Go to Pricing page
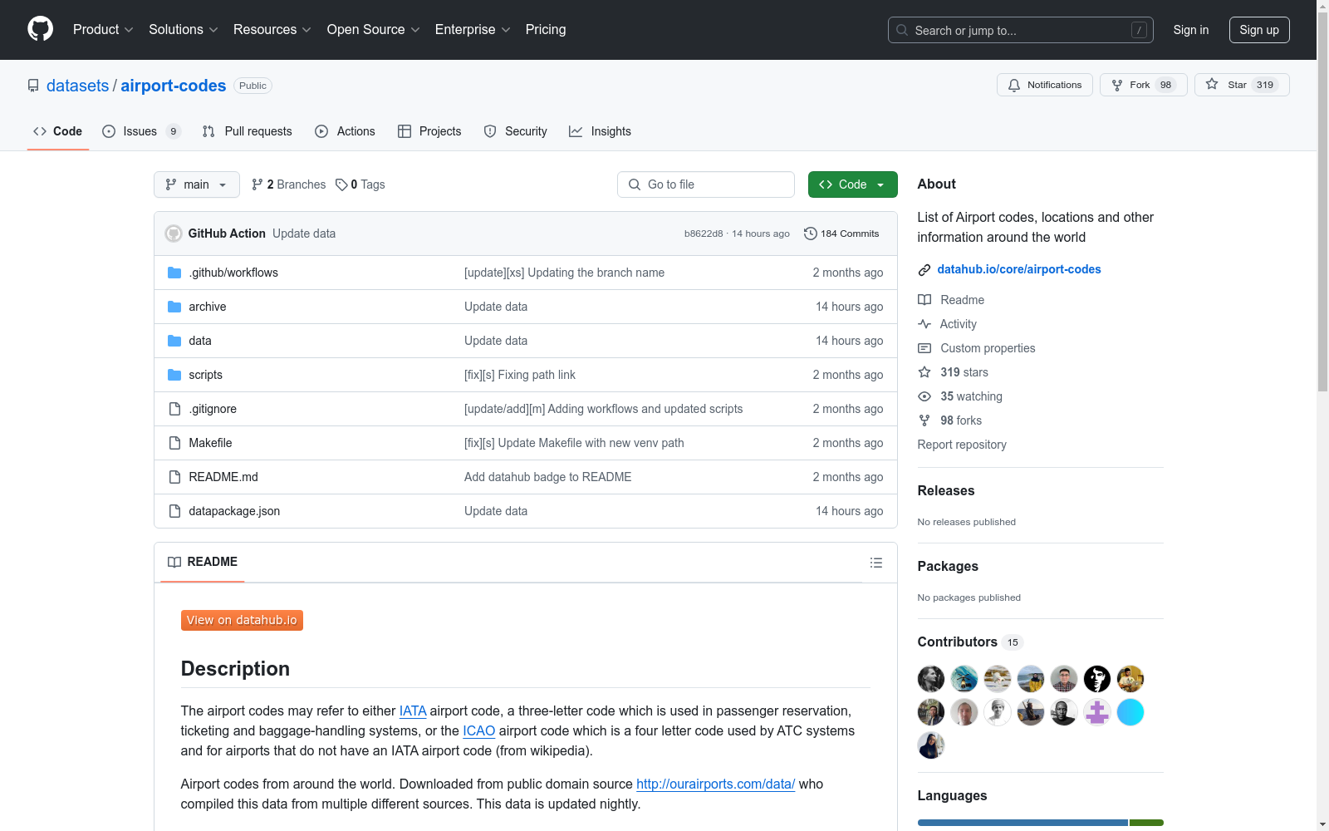The width and height of the screenshot is (1329, 831). (546, 29)
